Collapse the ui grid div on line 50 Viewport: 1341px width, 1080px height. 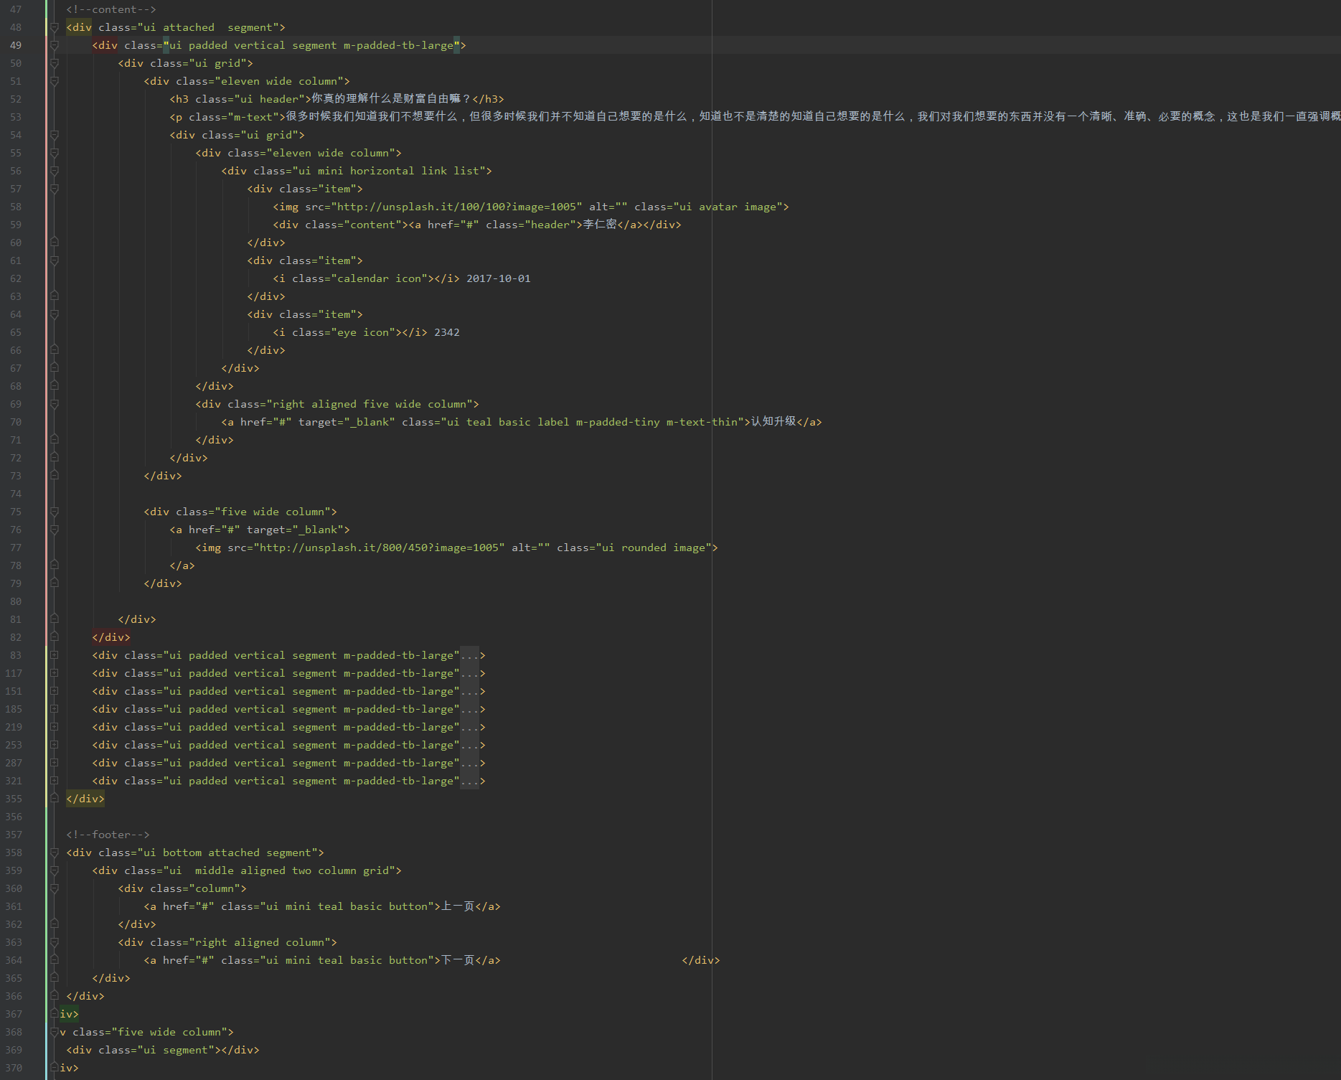(x=55, y=63)
